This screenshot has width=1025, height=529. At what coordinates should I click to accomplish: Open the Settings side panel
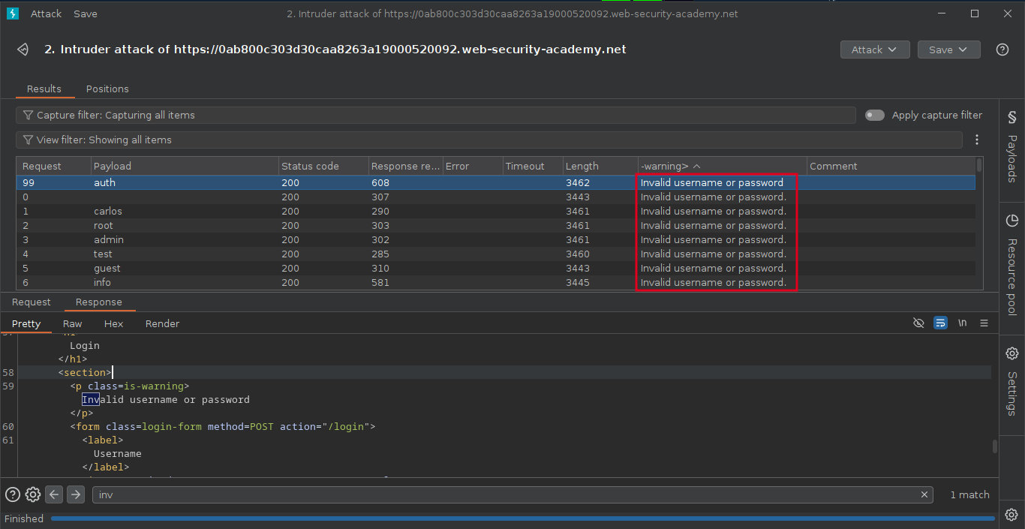1011,381
